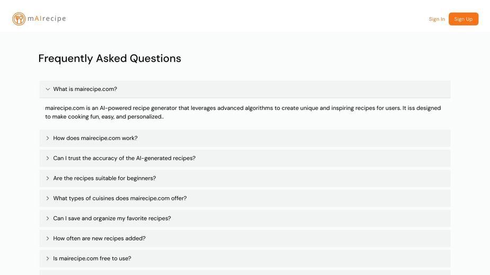Click chevron icon beside save and organize recipes question
Screen dimensions: 490x275
point(48,218)
